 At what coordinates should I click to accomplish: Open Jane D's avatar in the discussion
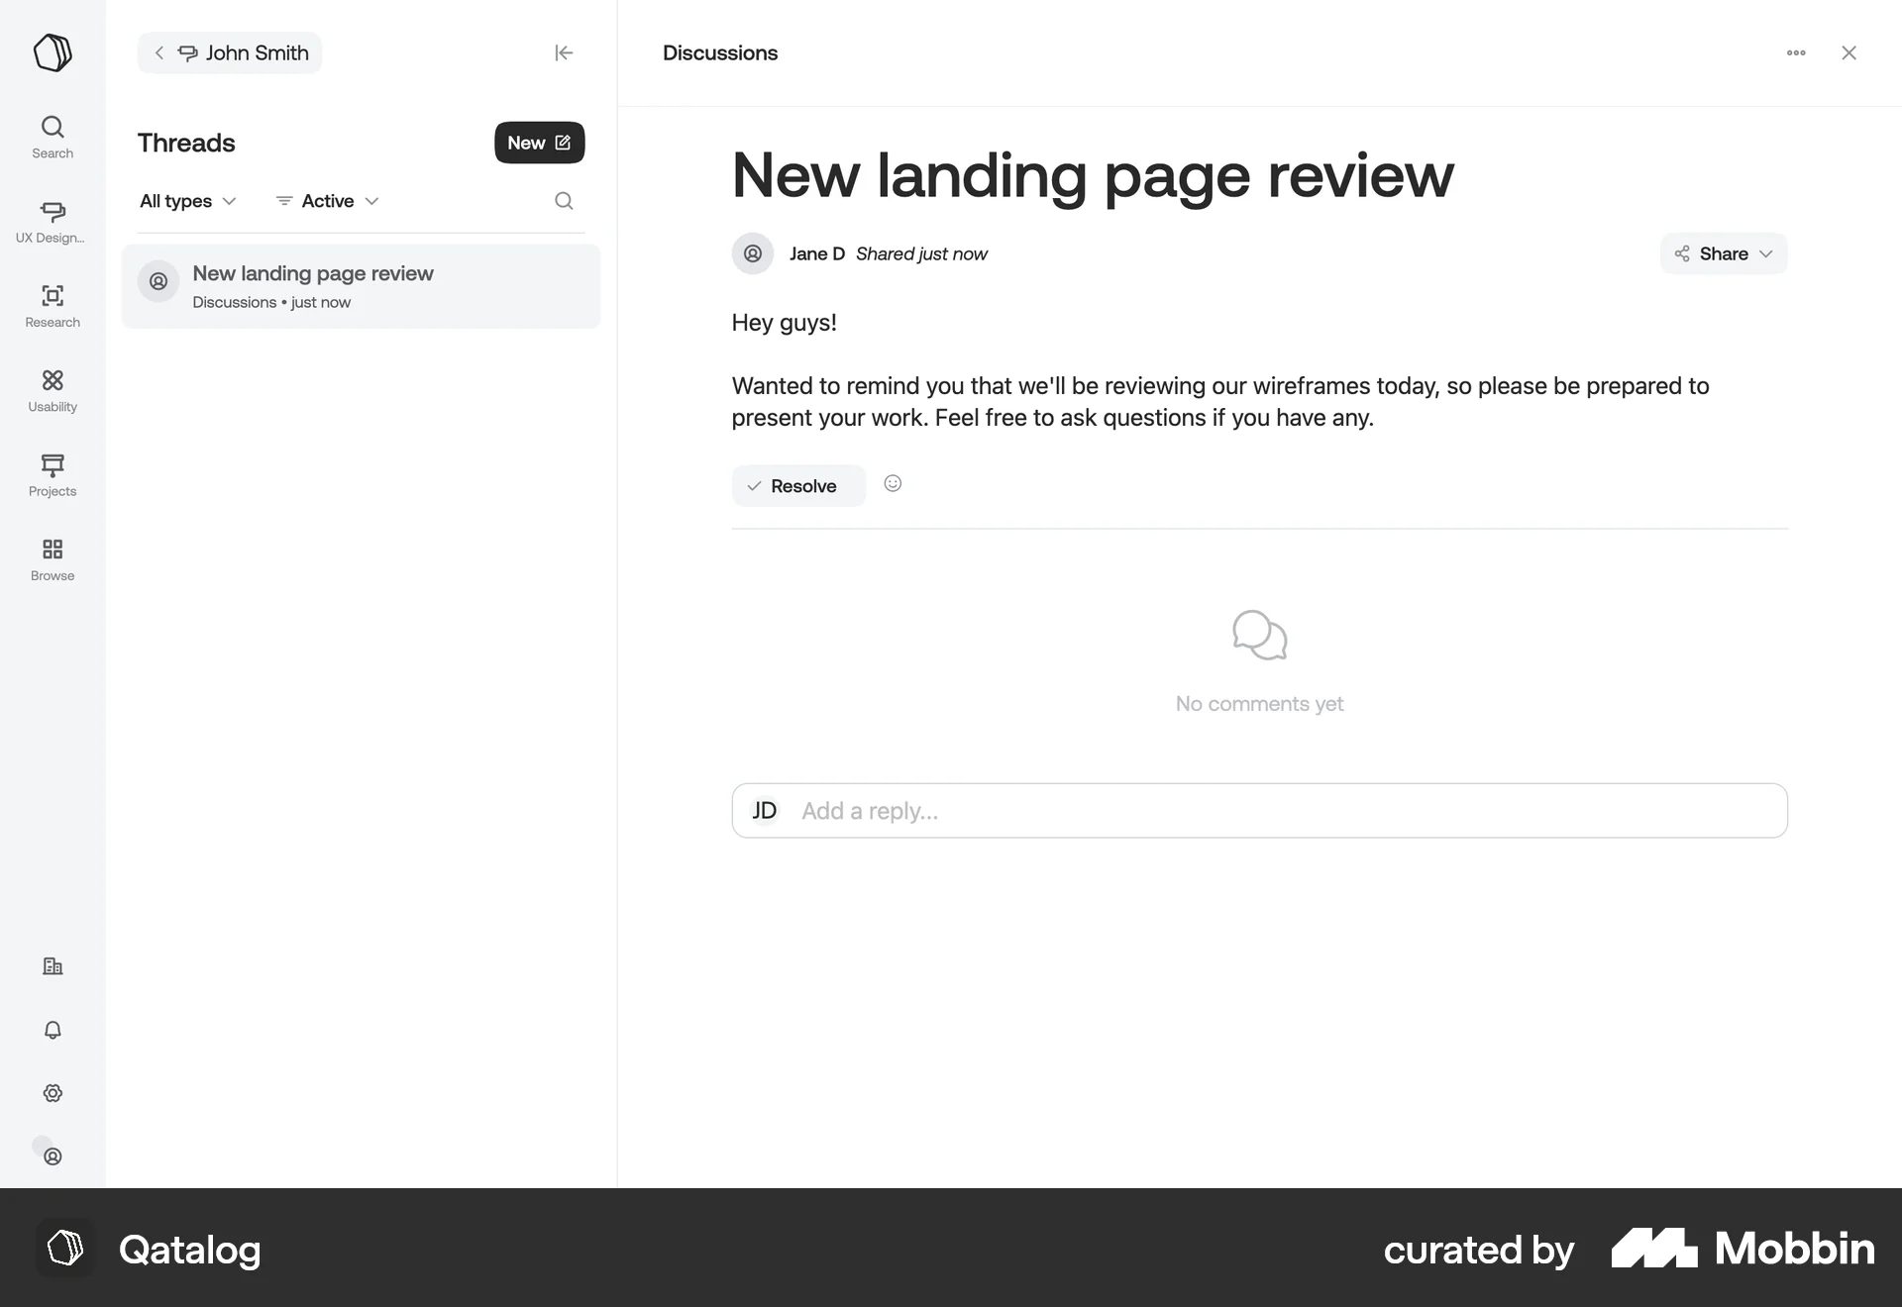click(x=753, y=253)
